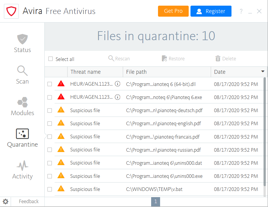Click orange warning icon for unins000.dat
This screenshot has height=207, width=268.
(x=61, y=162)
